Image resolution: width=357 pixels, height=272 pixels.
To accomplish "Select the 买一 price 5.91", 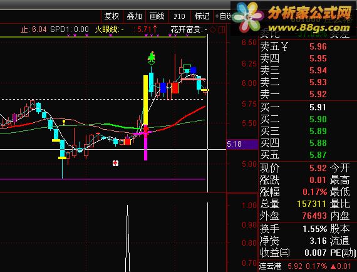I will point(318,107).
